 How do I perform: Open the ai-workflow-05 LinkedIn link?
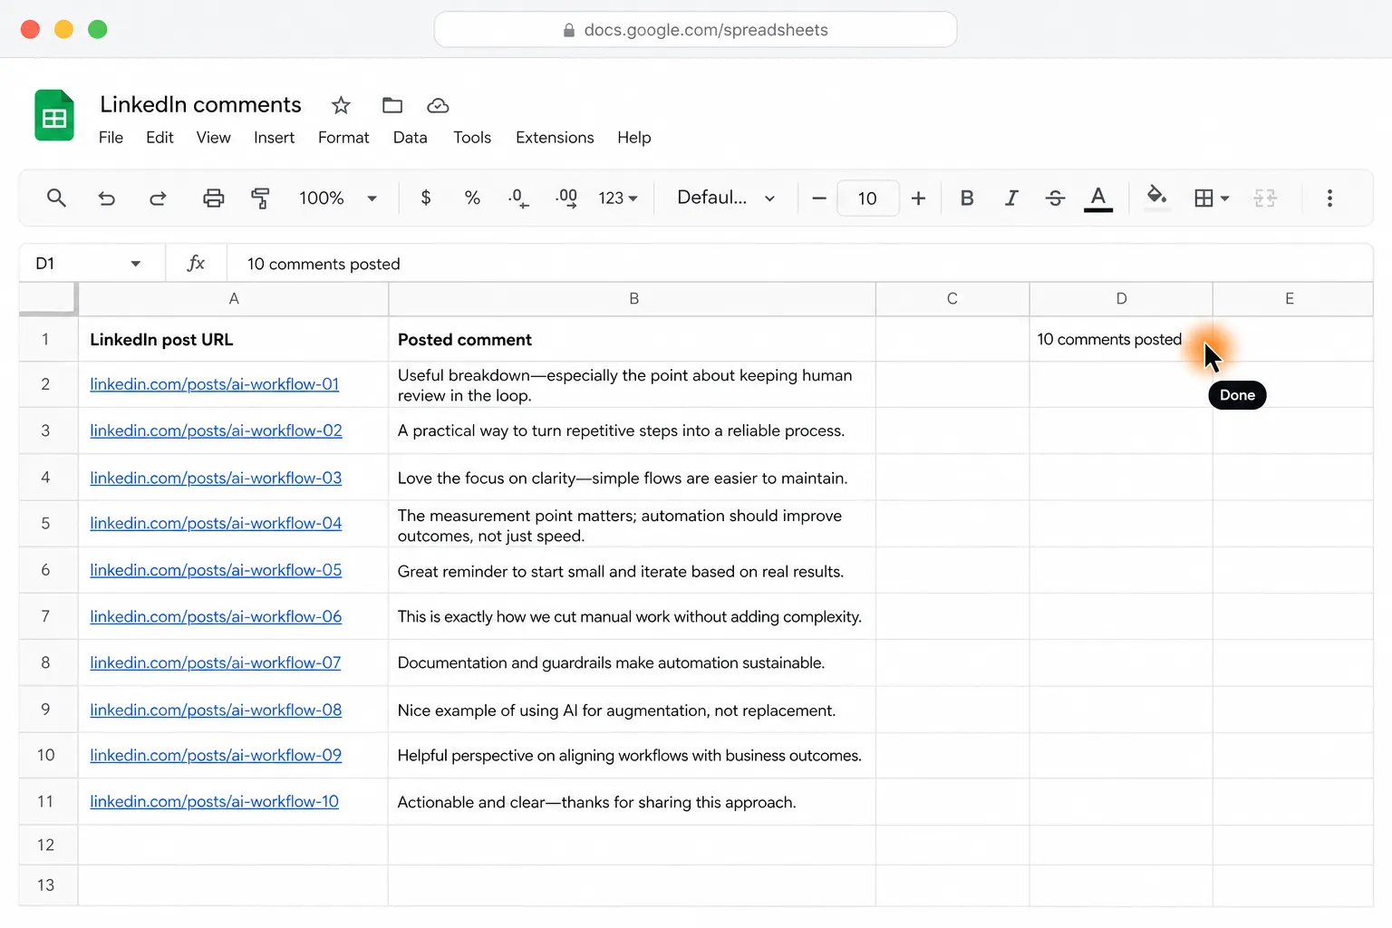coord(216,570)
